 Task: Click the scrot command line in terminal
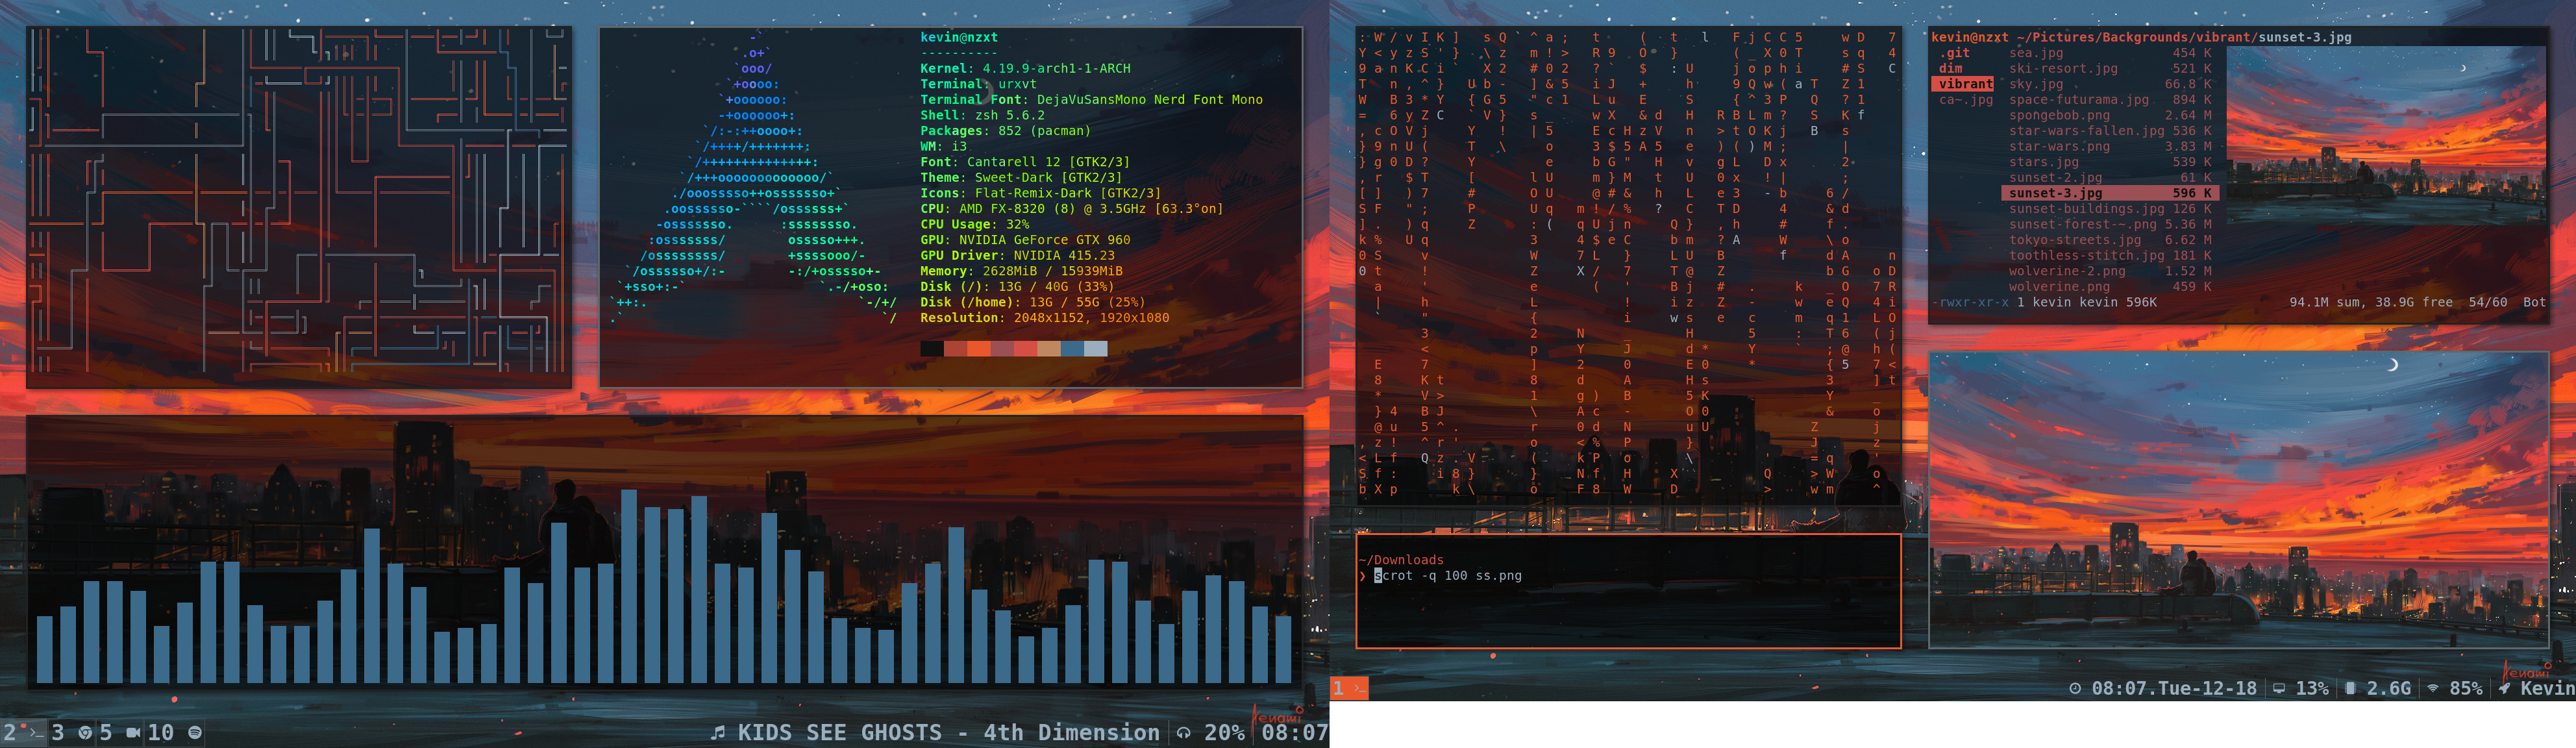tap(1448, 576)
